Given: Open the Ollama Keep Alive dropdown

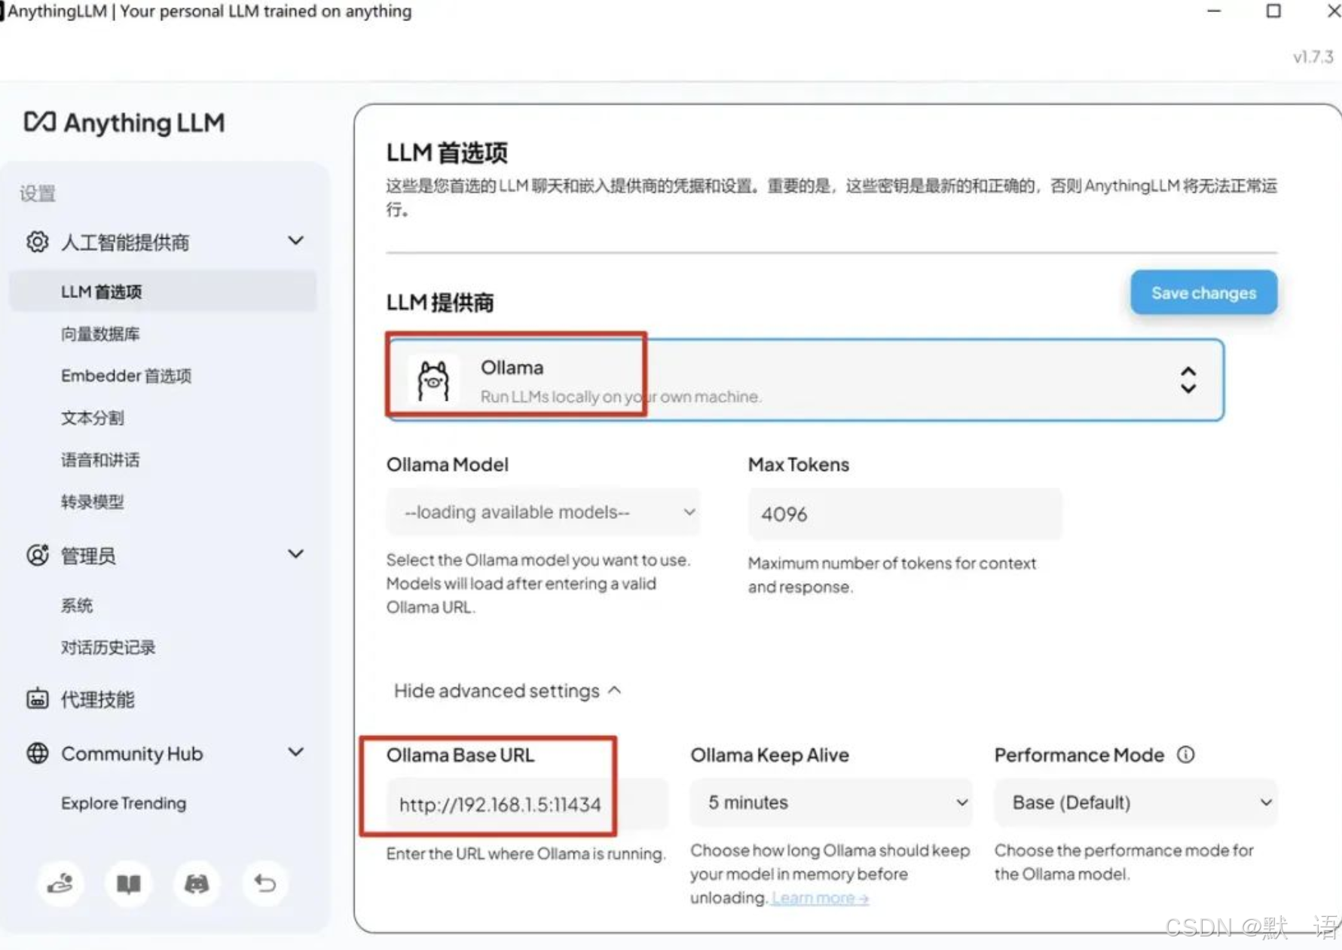Looking at the screenshot, I should click(831, 803).
